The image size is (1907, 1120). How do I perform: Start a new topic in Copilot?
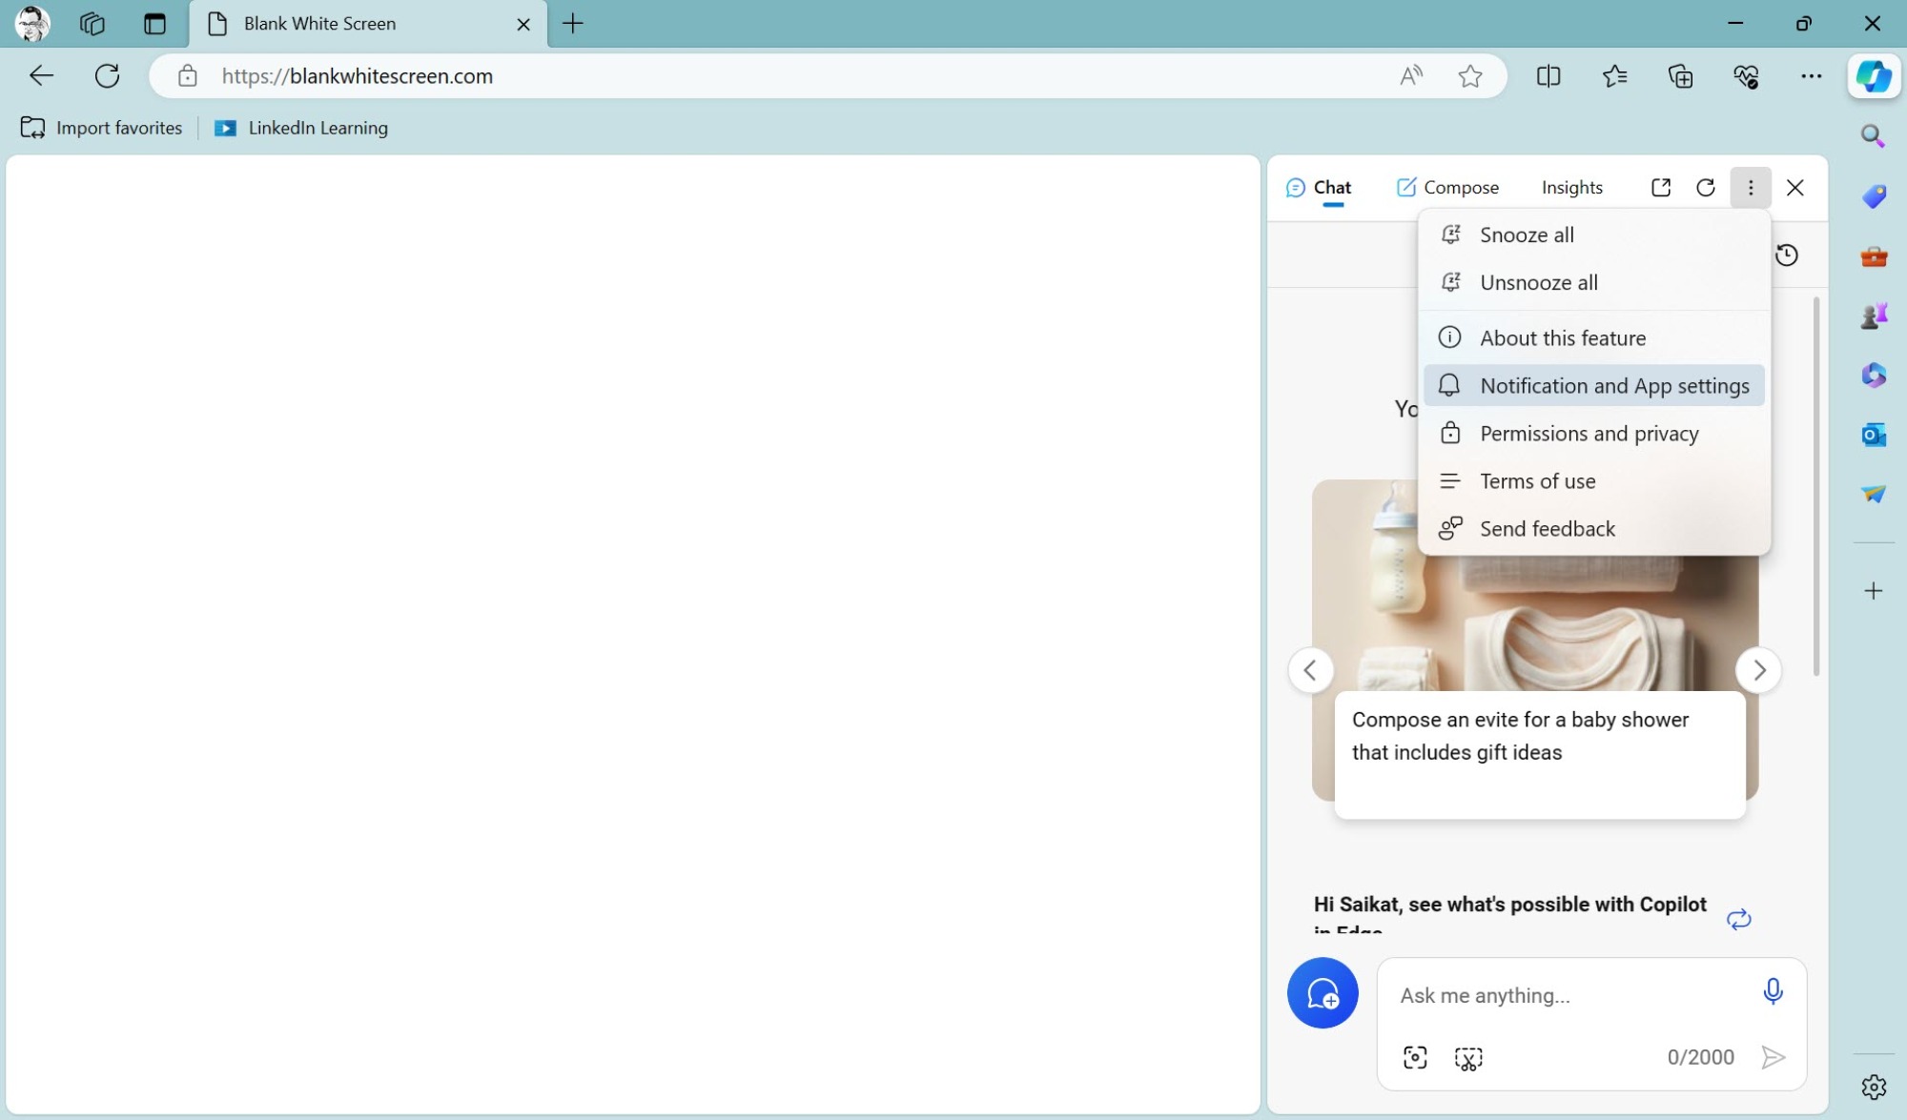[1323, 993]
